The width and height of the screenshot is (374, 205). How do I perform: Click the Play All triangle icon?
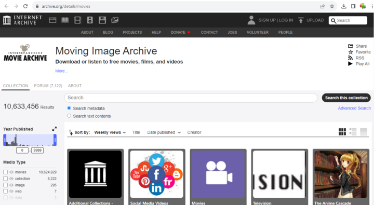[x=350, y=64]
